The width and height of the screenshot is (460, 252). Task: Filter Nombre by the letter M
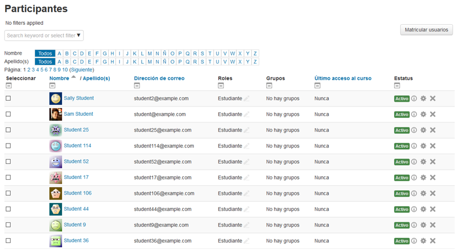click(x=150, y=53)
